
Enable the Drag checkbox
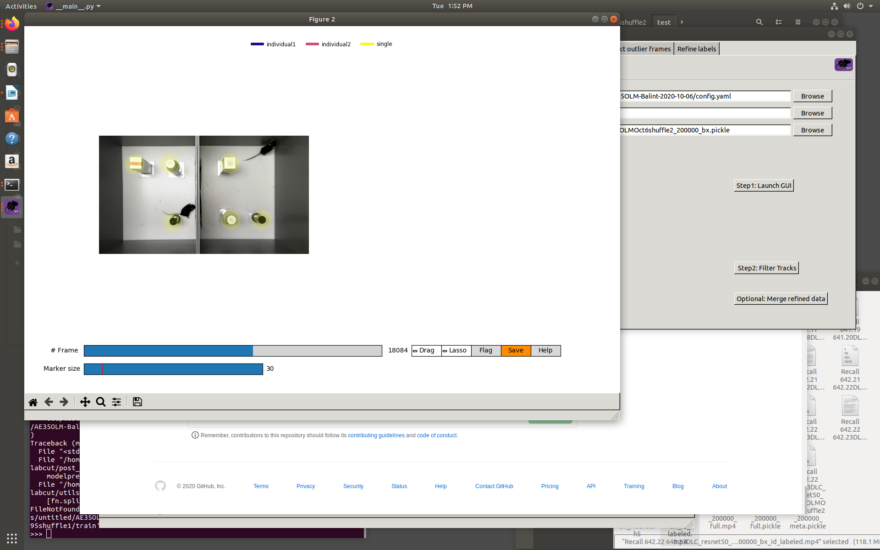pyautogui.click(x=416, y=350)
